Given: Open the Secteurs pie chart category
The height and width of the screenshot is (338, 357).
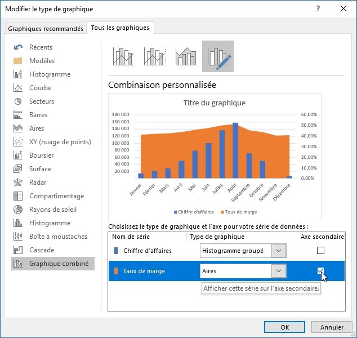Looking at the screenshot, I should coord(42,101).
